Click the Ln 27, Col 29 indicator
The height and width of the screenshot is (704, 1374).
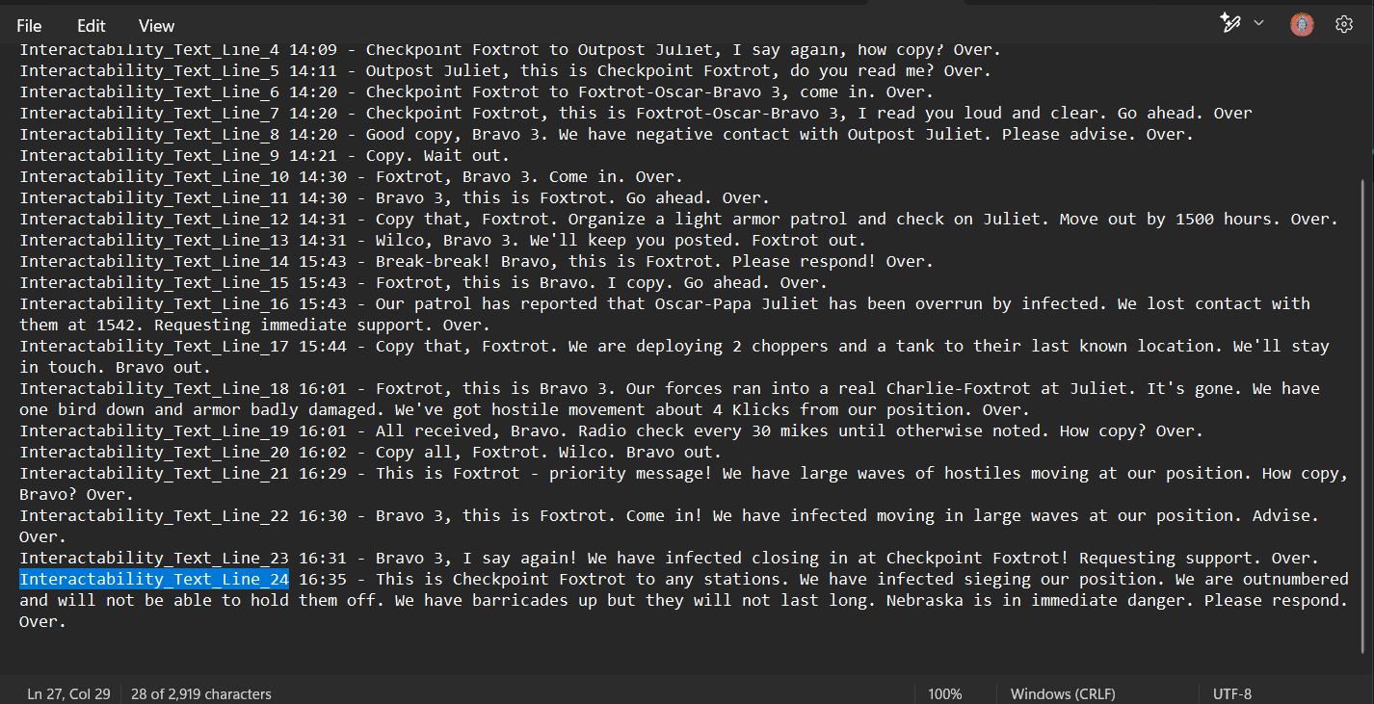(x=68, y=693)
